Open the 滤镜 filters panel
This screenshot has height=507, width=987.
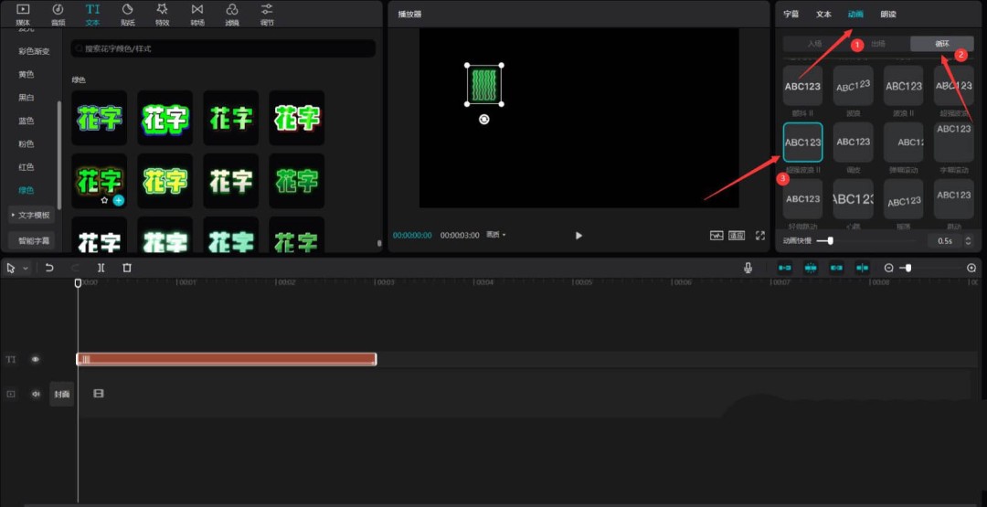(x=231, y=13)
